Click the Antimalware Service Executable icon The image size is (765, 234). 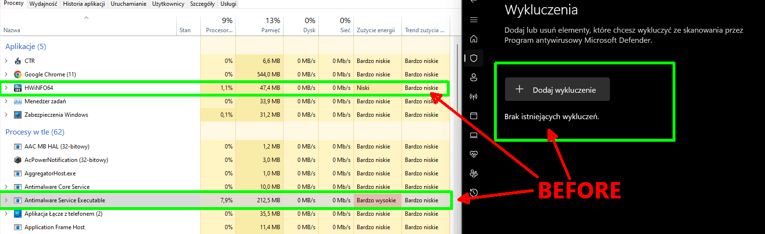18,200
